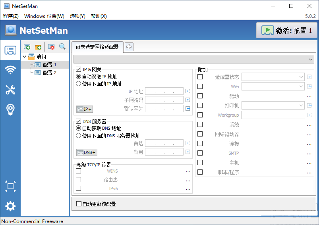Get current value for 子网掩码 arrow icon
The height and width of the screenshot is (225, 319).
(188, 100)
